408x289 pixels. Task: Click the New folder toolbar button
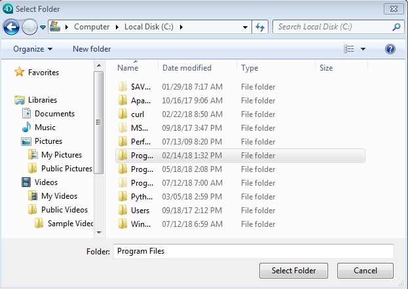[x=92, y=49]
